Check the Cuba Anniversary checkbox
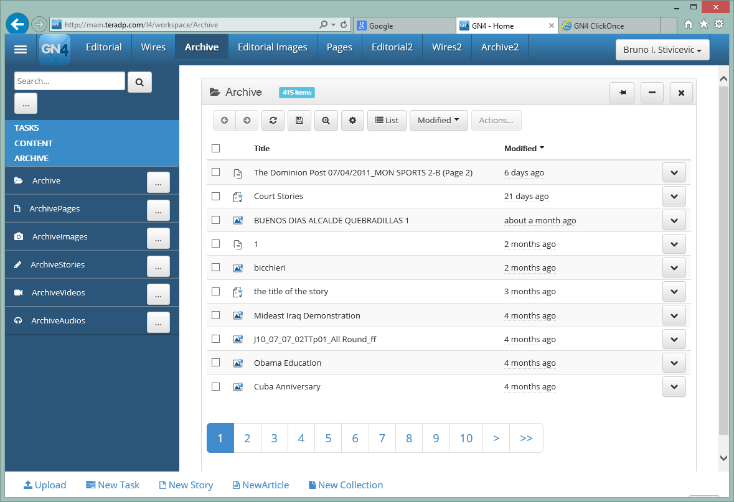Viewport: 734px width, 502px height. click(216, 386)
